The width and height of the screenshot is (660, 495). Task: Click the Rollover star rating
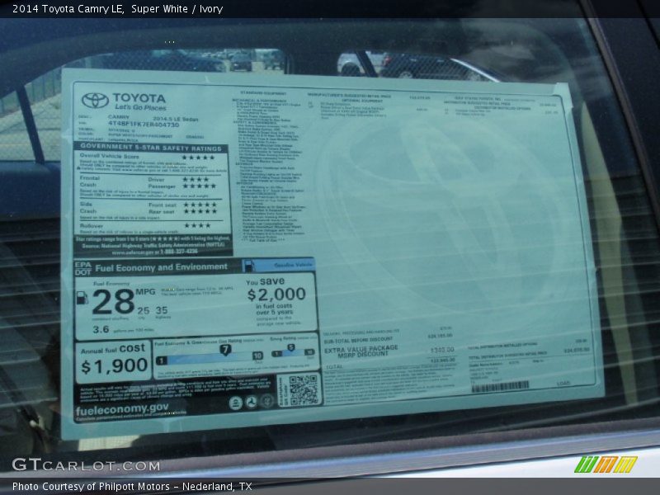click(x=197, y=225)
